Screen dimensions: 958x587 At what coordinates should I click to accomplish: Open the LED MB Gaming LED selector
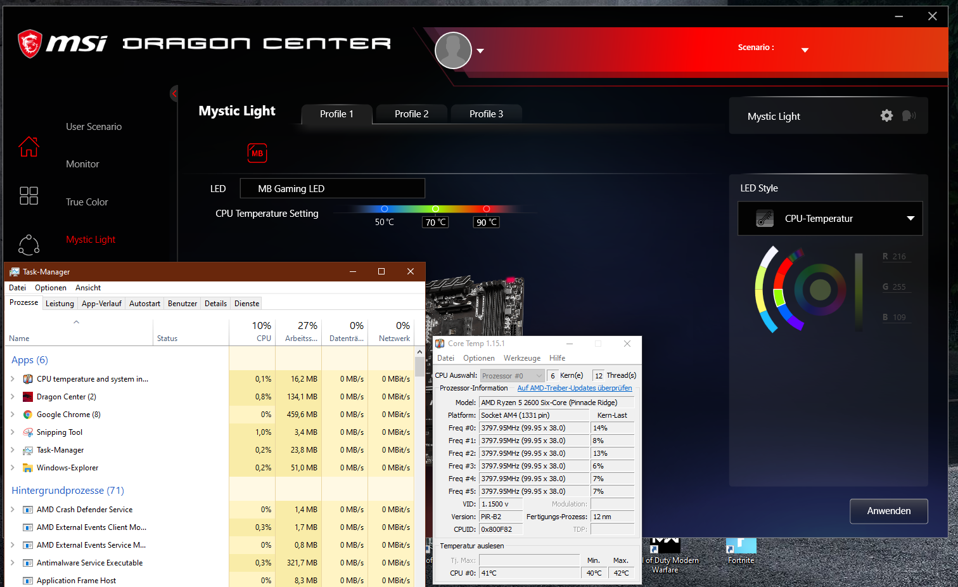click(332, 188)
